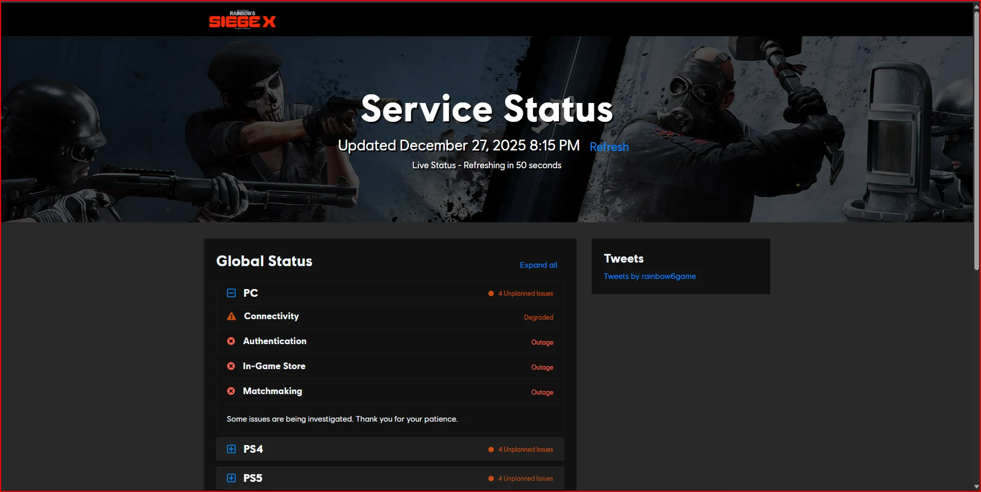Click the Tweets panel heading

point(624,258)
